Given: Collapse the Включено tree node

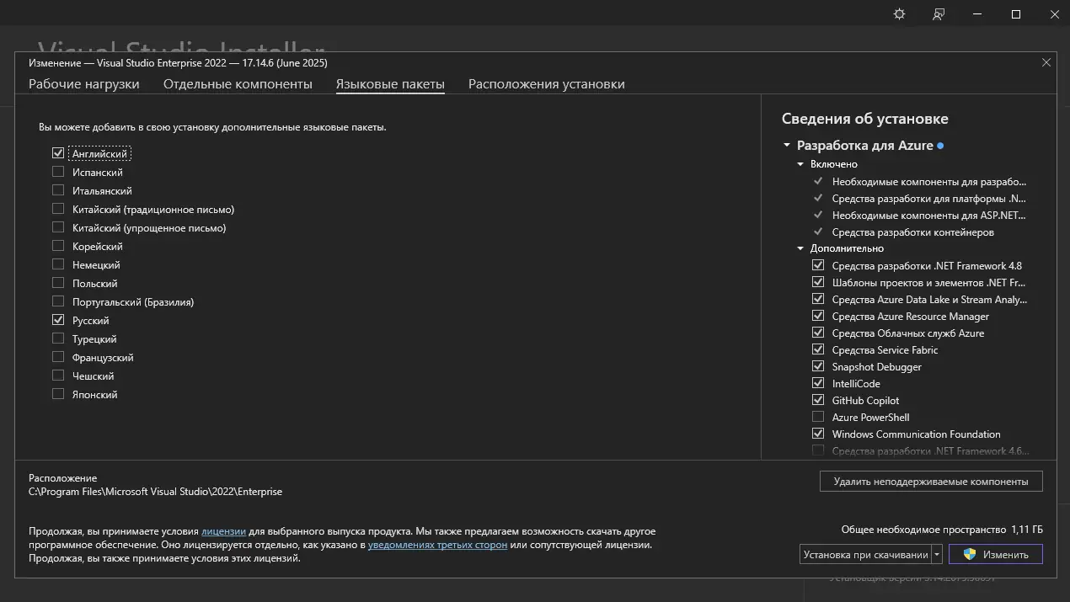Looking at the screenshot, I should coord(800,164).
